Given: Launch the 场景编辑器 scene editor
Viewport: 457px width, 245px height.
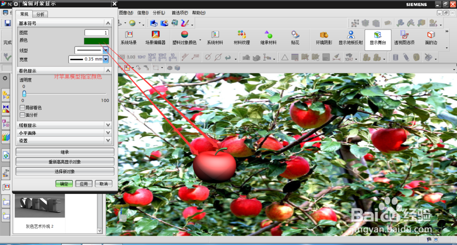Looking at the screenshot, I should tap(155, 38).
